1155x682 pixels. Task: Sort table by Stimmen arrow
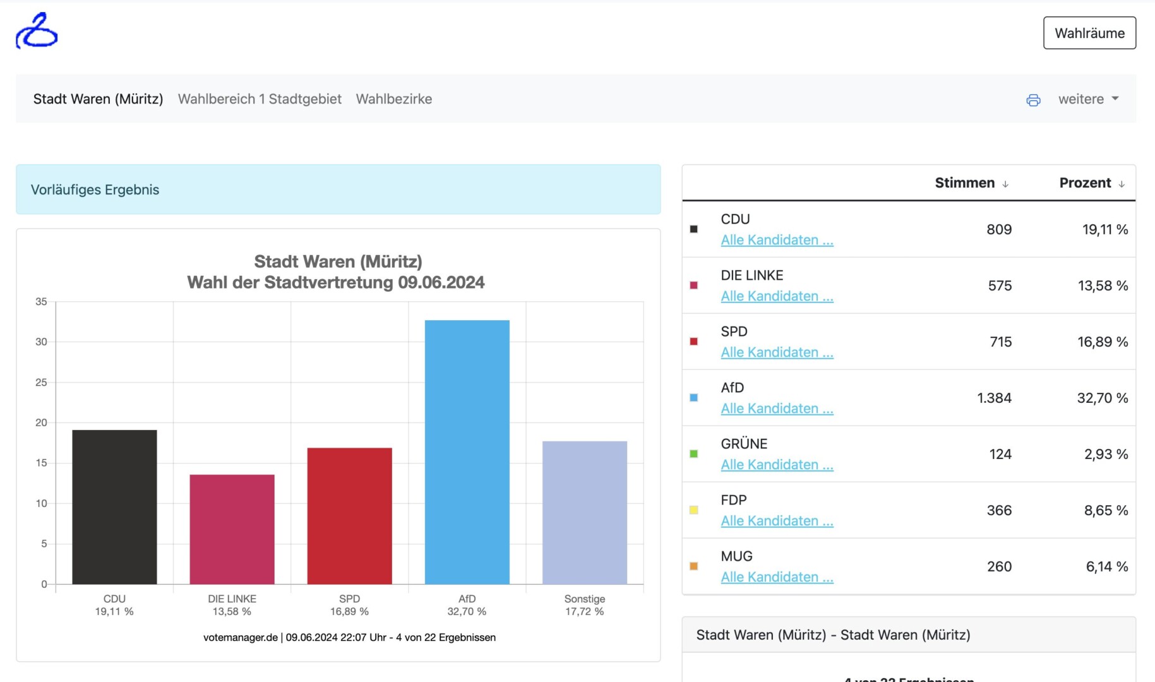[x=1005, y=184]
